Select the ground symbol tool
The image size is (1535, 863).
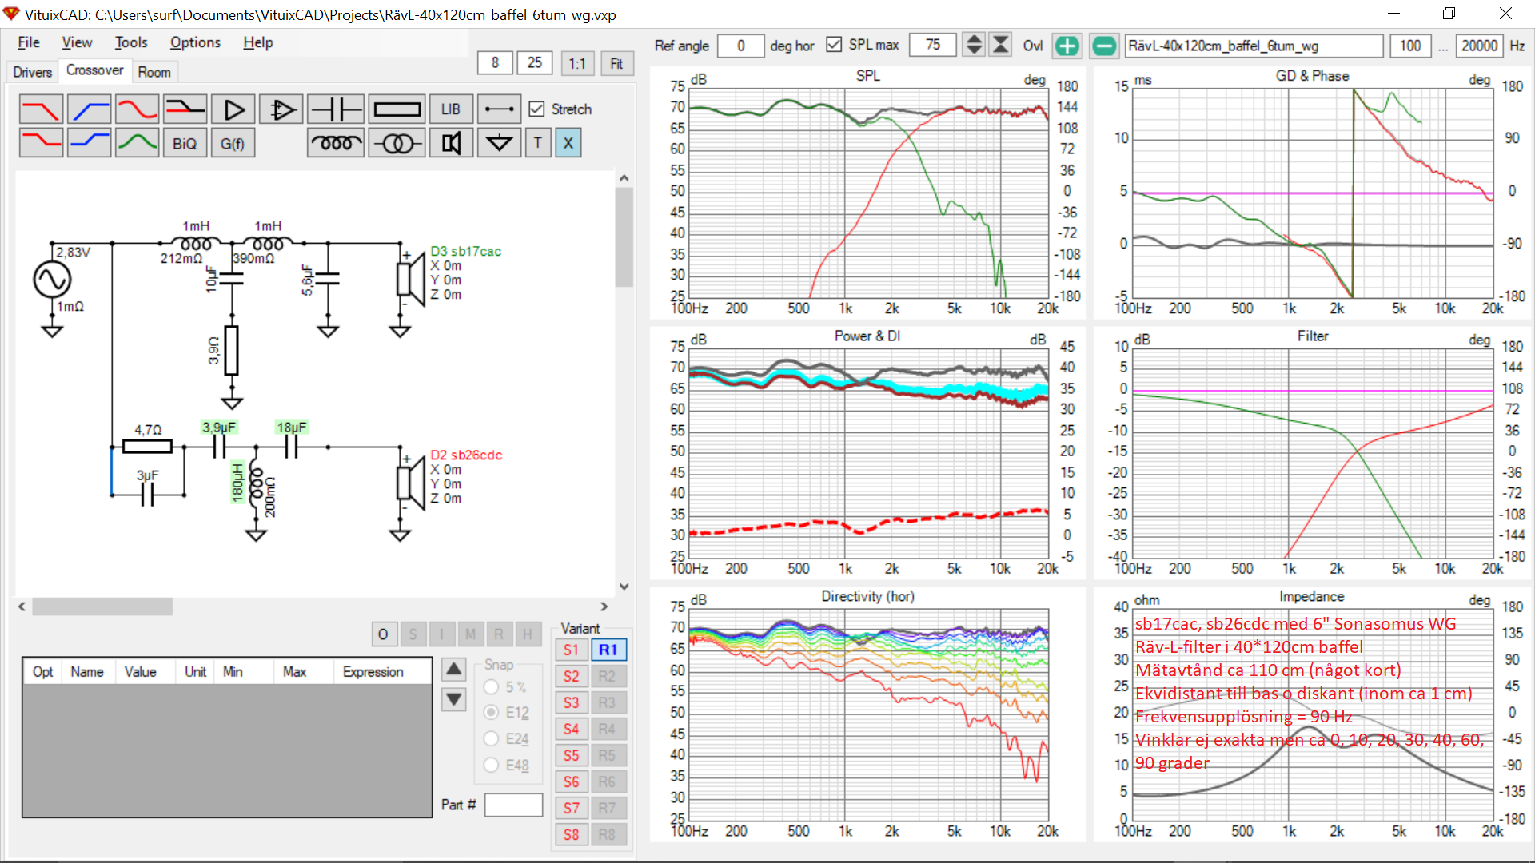(x=499, y=144)
